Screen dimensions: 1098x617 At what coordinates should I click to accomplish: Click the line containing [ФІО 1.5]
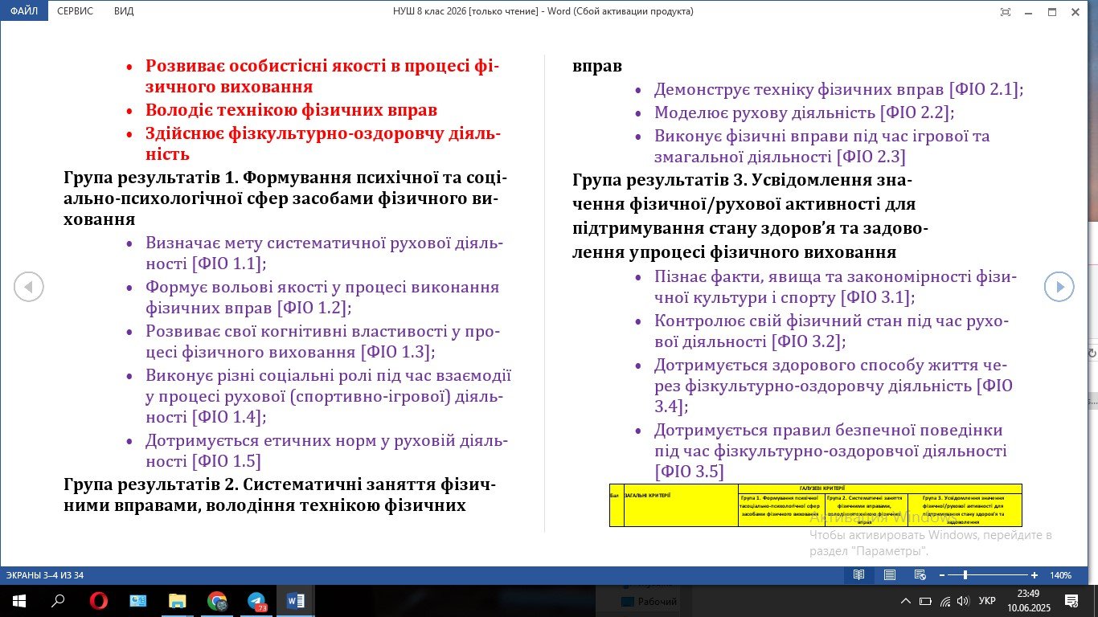tap(203, 461)
